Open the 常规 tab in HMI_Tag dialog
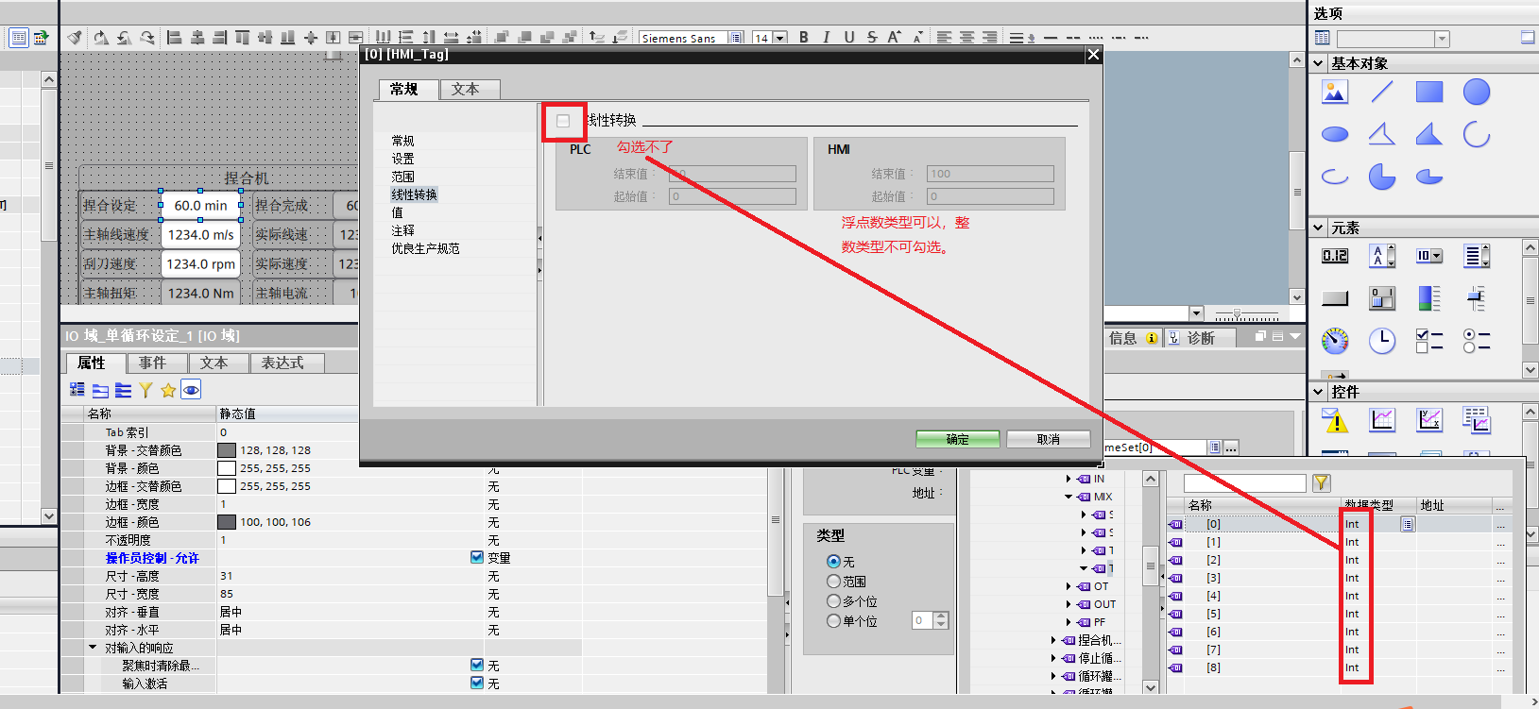 click(x=404, y=89)
